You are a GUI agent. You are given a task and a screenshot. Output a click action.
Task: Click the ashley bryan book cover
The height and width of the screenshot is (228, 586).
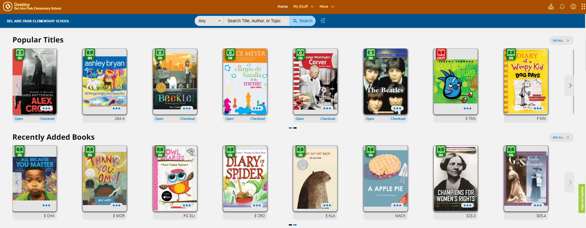tap(105, 81)
